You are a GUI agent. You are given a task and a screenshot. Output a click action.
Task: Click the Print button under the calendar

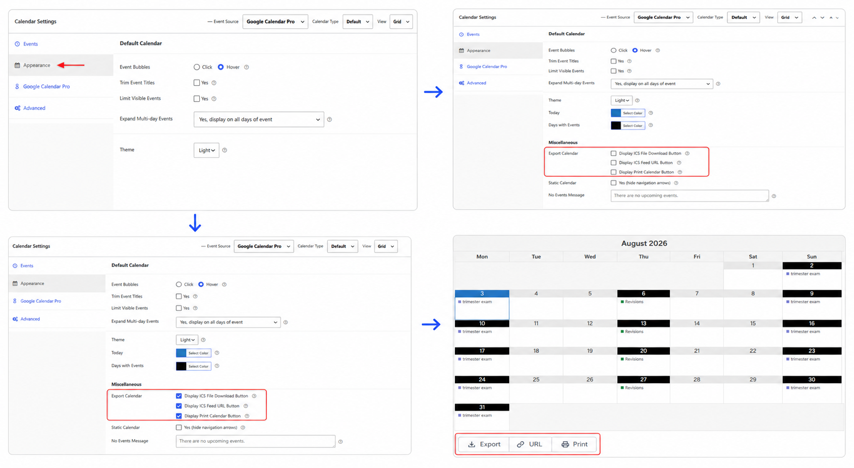(574, 444)
